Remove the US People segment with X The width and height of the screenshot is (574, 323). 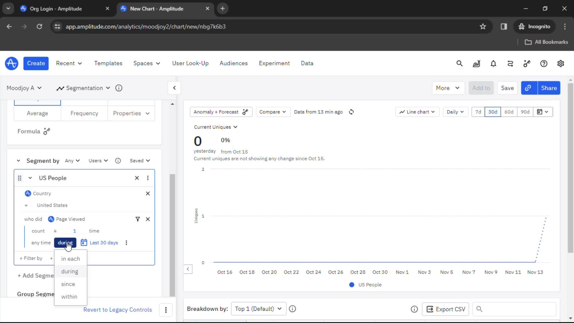(137, 178)
